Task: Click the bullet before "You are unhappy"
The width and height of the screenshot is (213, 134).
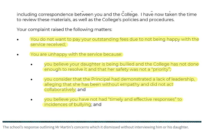Action: click(x=18, y=54)
